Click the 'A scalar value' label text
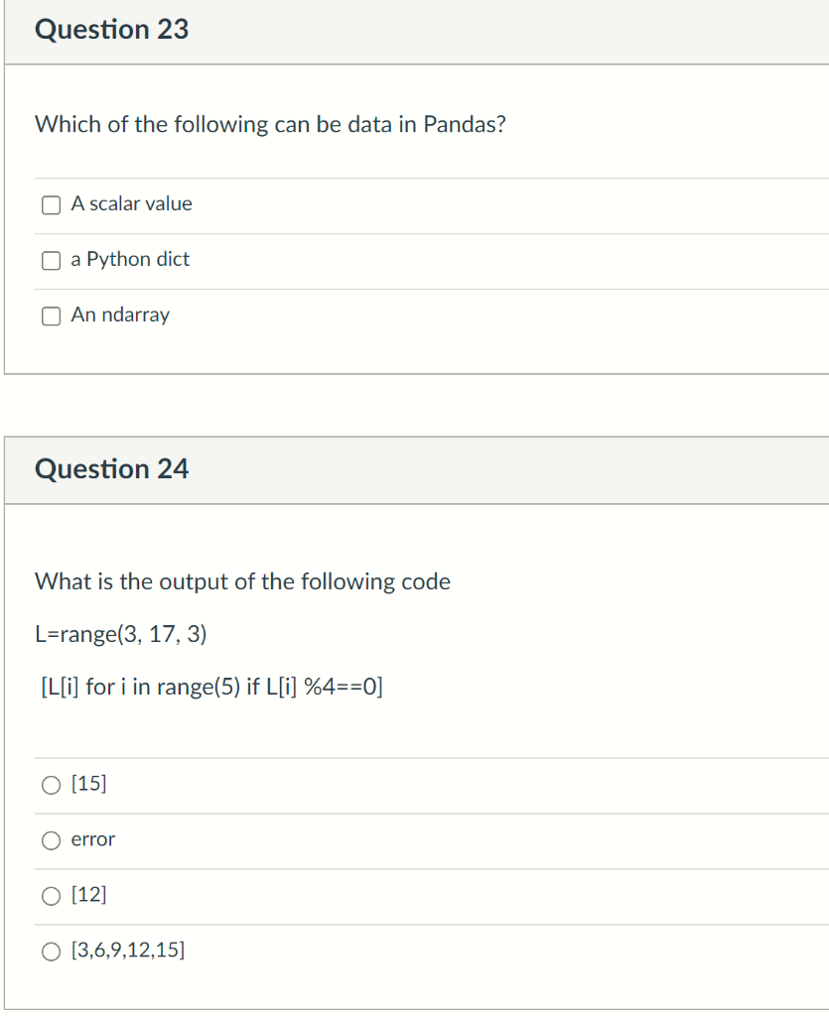The height and width of the screenshot is (1016, 829). tap(132, 203)
